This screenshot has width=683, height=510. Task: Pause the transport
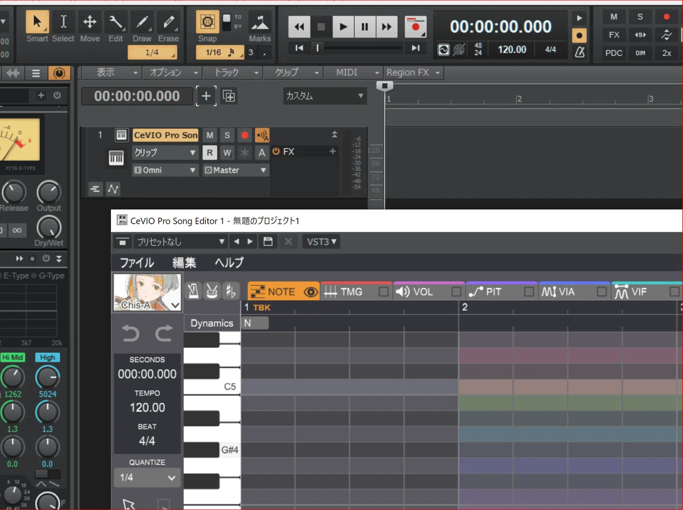[x=365, y=26]
